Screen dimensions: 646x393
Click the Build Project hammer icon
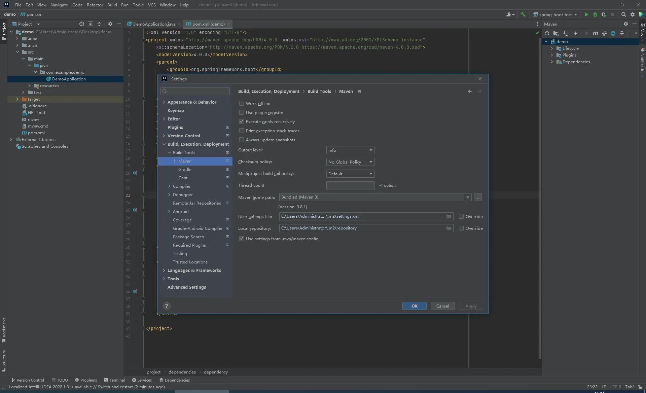(x=523, y=14)
